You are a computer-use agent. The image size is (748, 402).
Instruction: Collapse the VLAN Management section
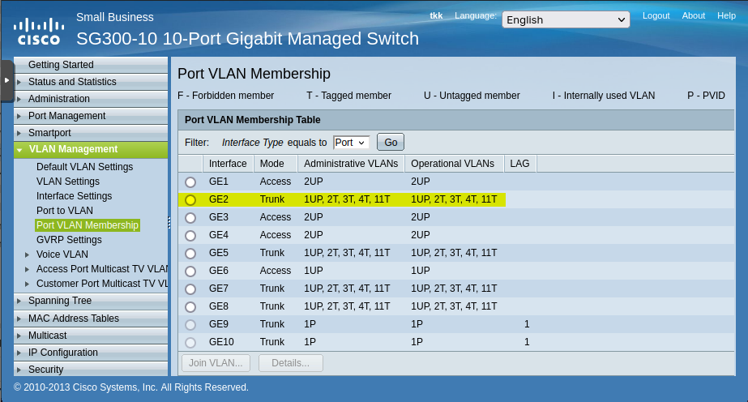click(x=73, y=149)
